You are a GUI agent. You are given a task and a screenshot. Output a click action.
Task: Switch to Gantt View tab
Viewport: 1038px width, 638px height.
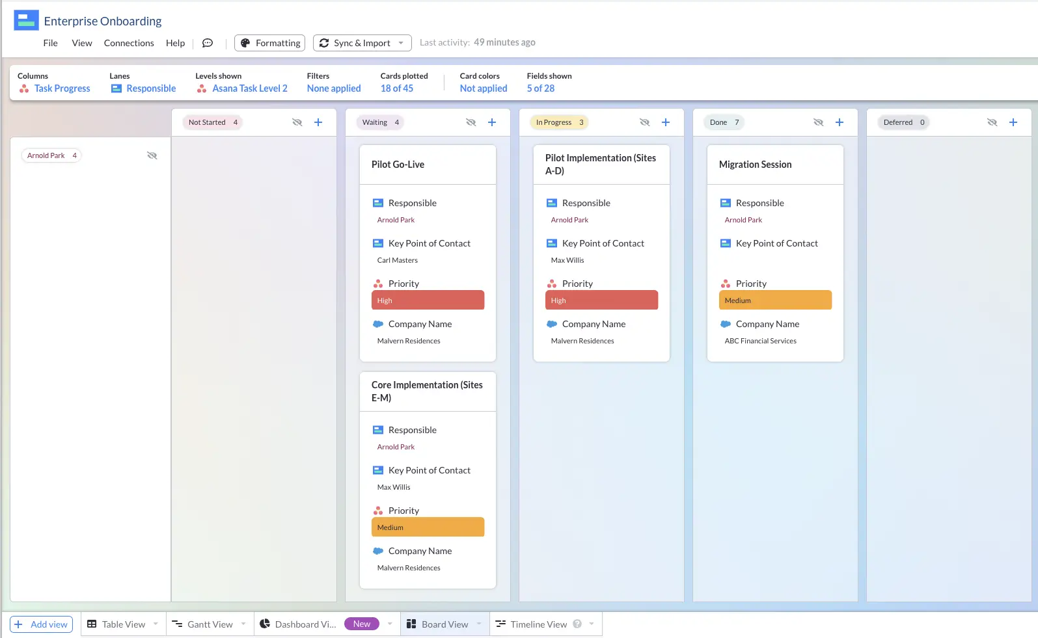(x=210, y=624)
